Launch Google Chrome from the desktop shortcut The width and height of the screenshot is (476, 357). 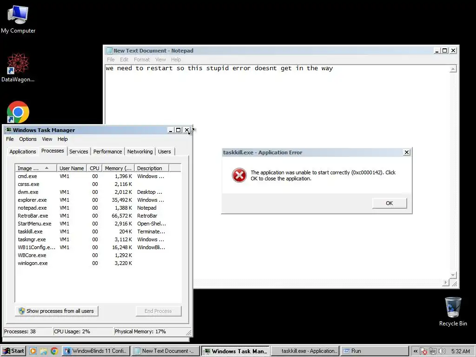tap(18, 112)
